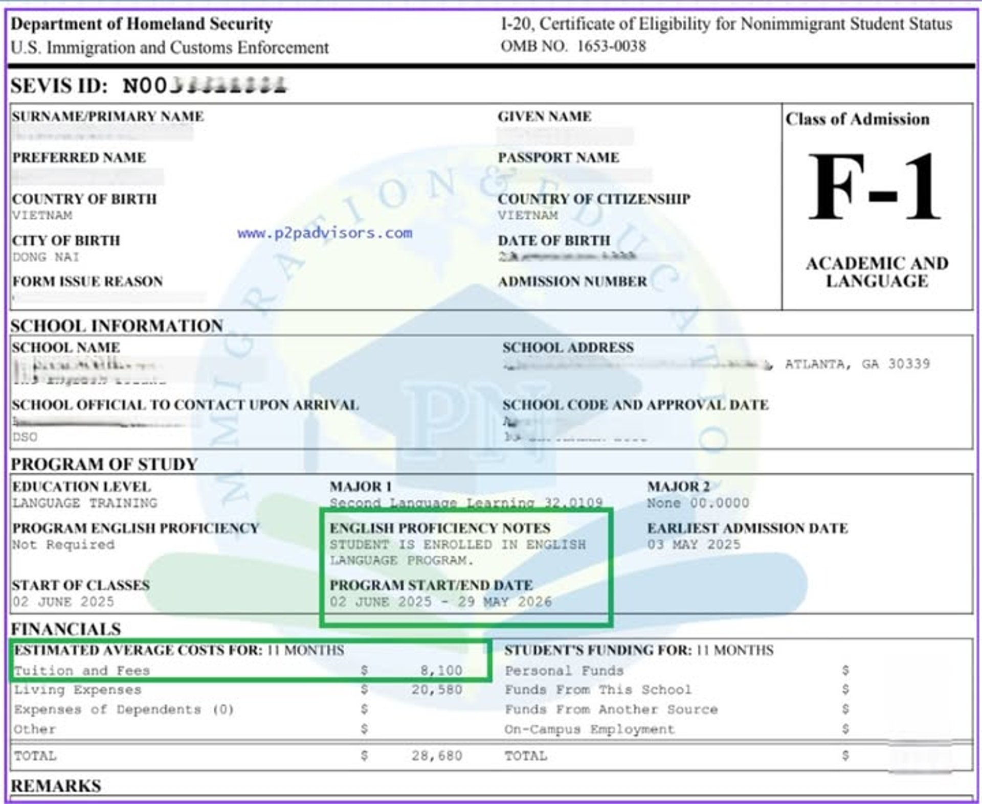Click 'Not Required' proficiency value
982x804 pixels.
(x=63, y=545)
